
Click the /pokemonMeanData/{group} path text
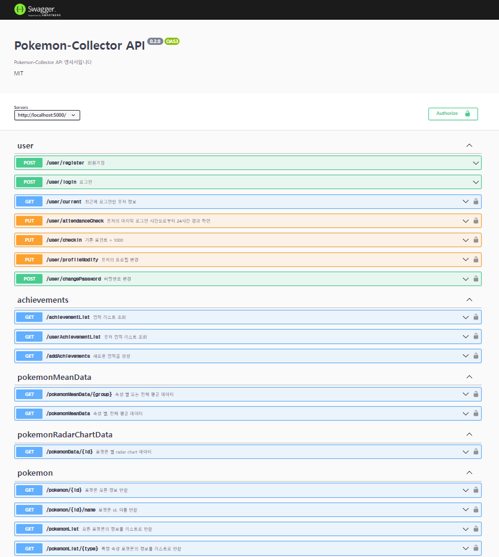79,394
